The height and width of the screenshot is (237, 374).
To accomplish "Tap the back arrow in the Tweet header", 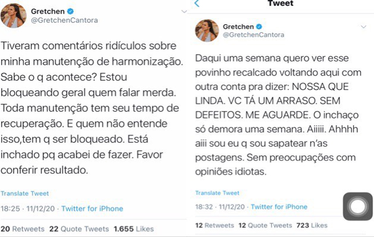I will coord(197,4).
